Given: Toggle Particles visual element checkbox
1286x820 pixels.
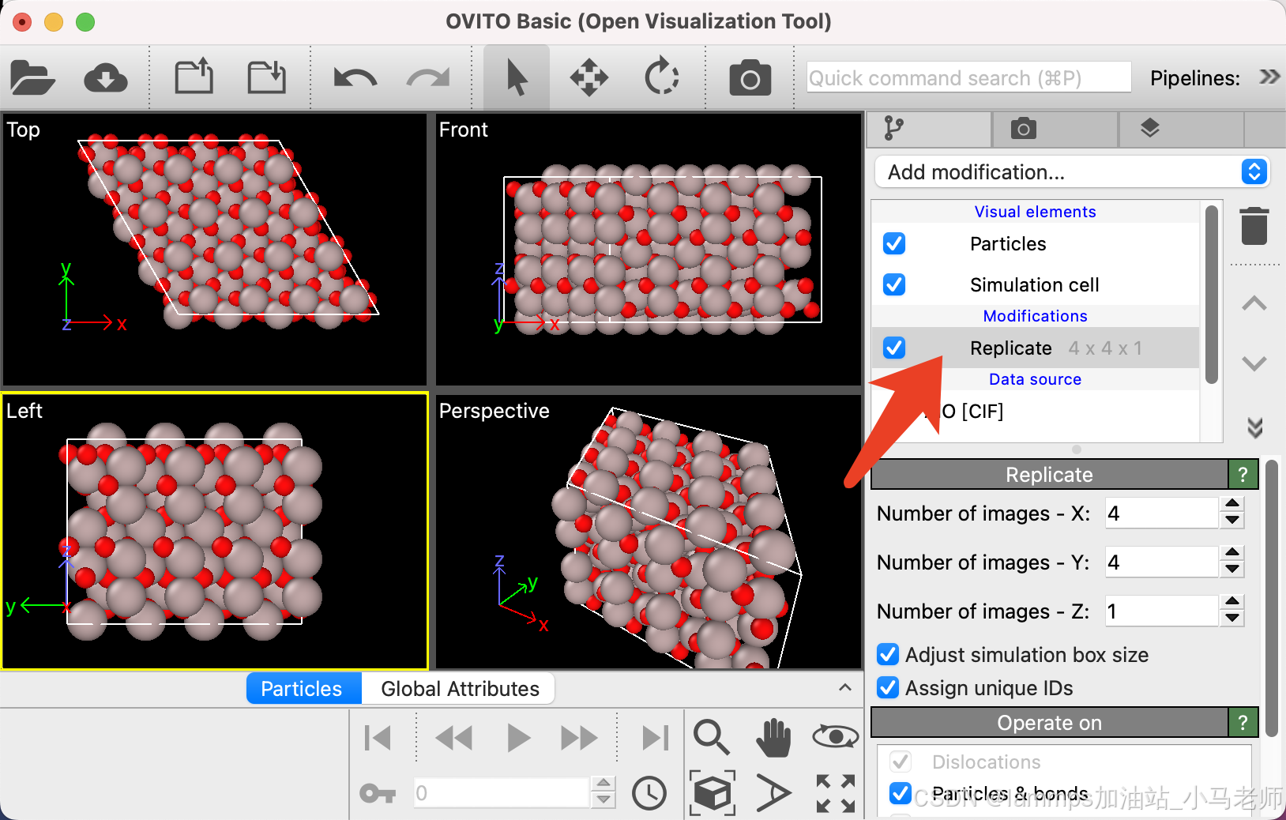Looking at the screenshot, I should coord(894,243).
